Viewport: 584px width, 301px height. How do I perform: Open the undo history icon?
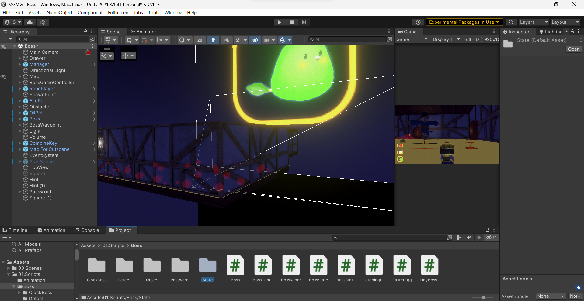point(418,22)
